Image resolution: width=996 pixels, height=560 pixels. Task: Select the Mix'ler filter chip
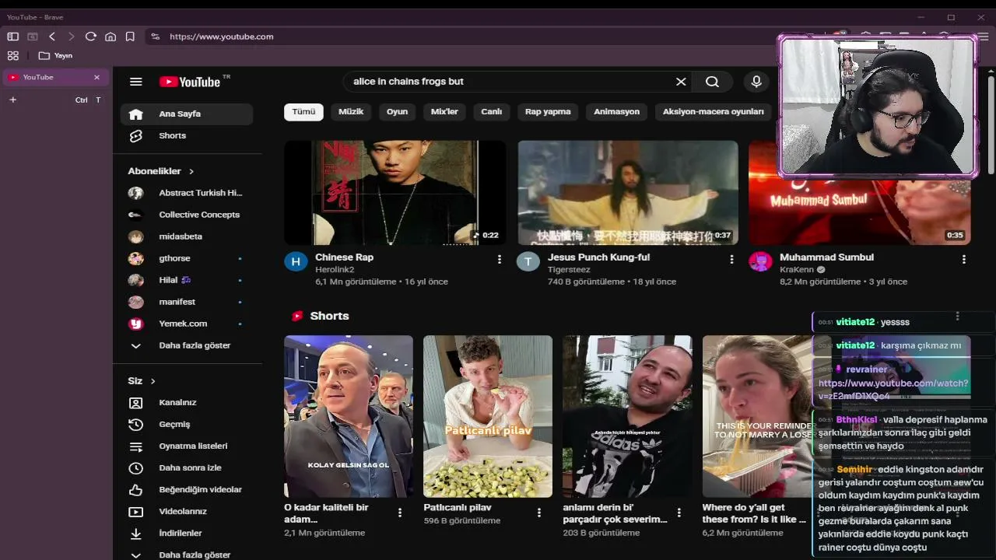[444, 112]
